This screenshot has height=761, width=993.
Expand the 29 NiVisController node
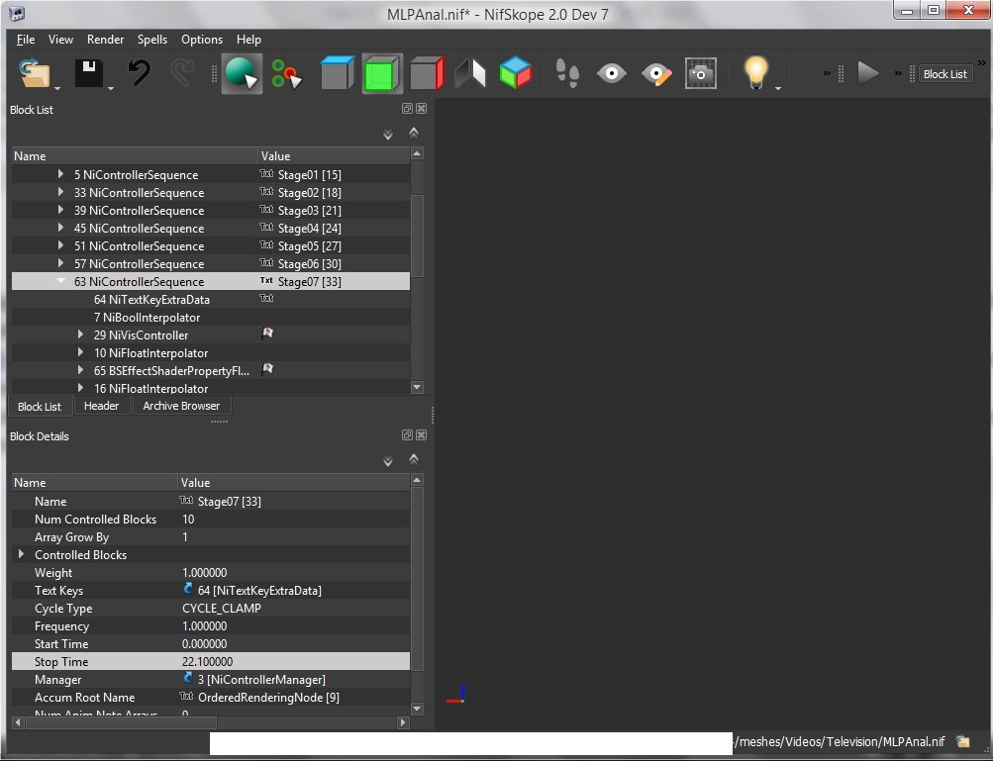coord(81,335)
